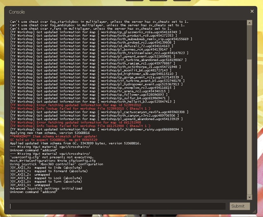Select line with pd_hightower_a3b.ugc548115110
263x217 pixels.
(x=94, y=74)
